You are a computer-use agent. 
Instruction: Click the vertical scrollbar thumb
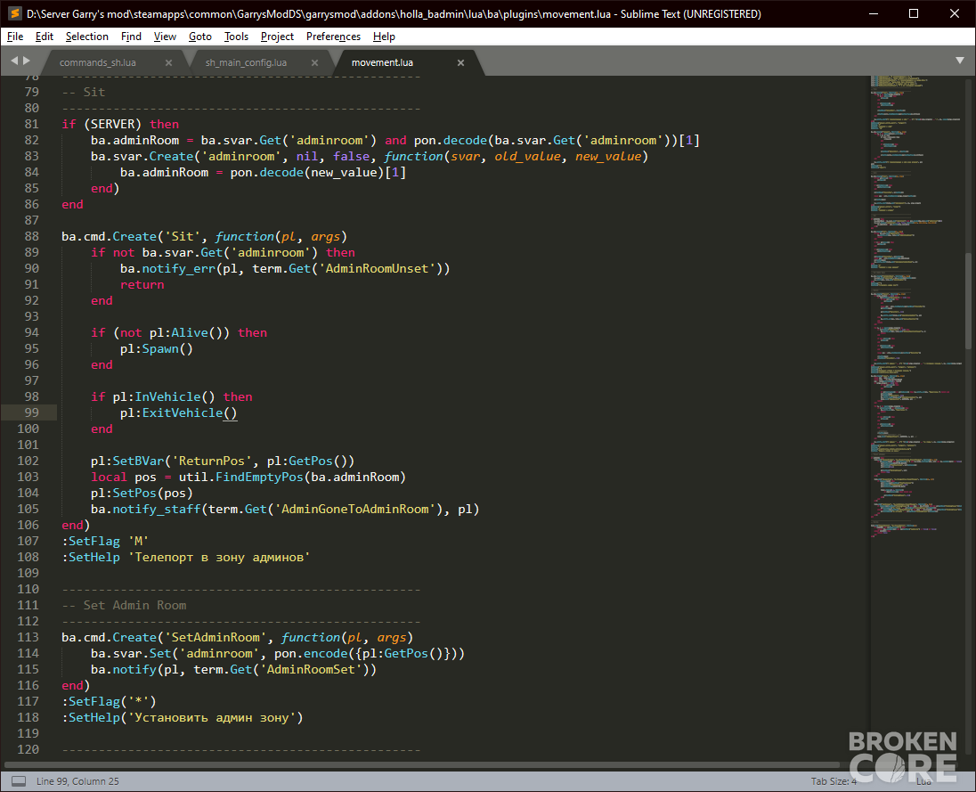(968, 301)
